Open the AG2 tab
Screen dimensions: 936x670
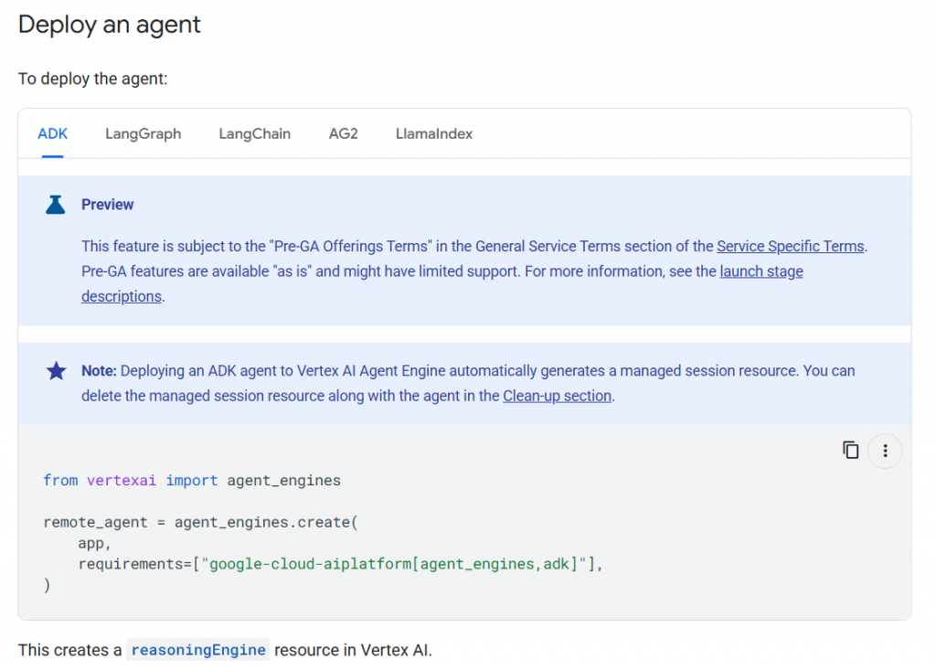343,133
